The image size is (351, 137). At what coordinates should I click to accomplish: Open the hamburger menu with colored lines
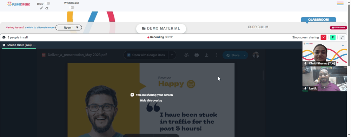pyautogui.click(x=340, y=3)
